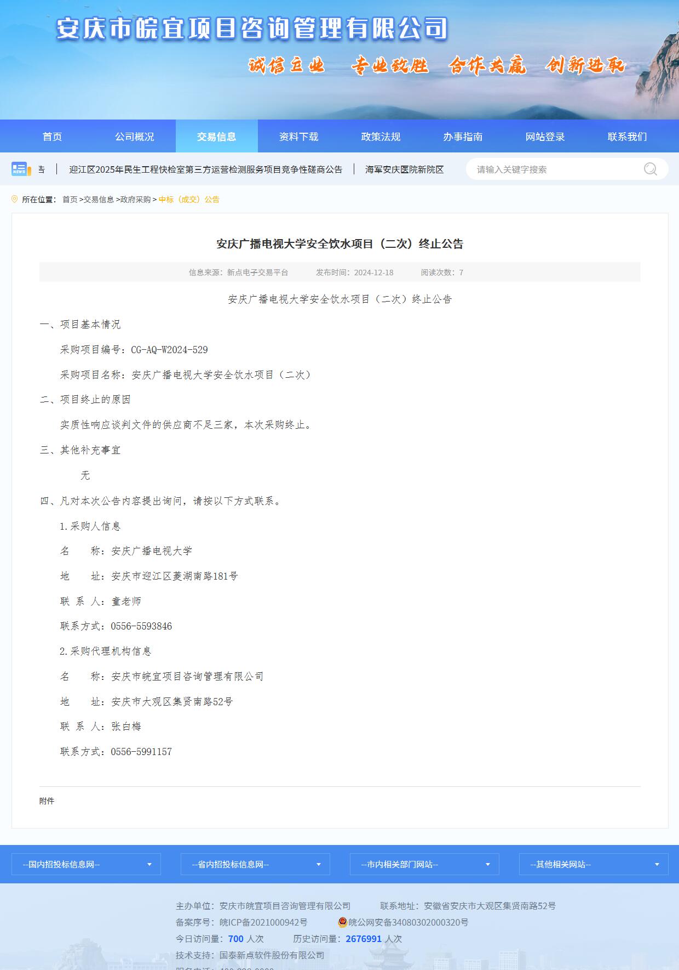Viewport: 679px width, 970px height.
Task: Open the 网站登录 page
Action: (545, 137)
